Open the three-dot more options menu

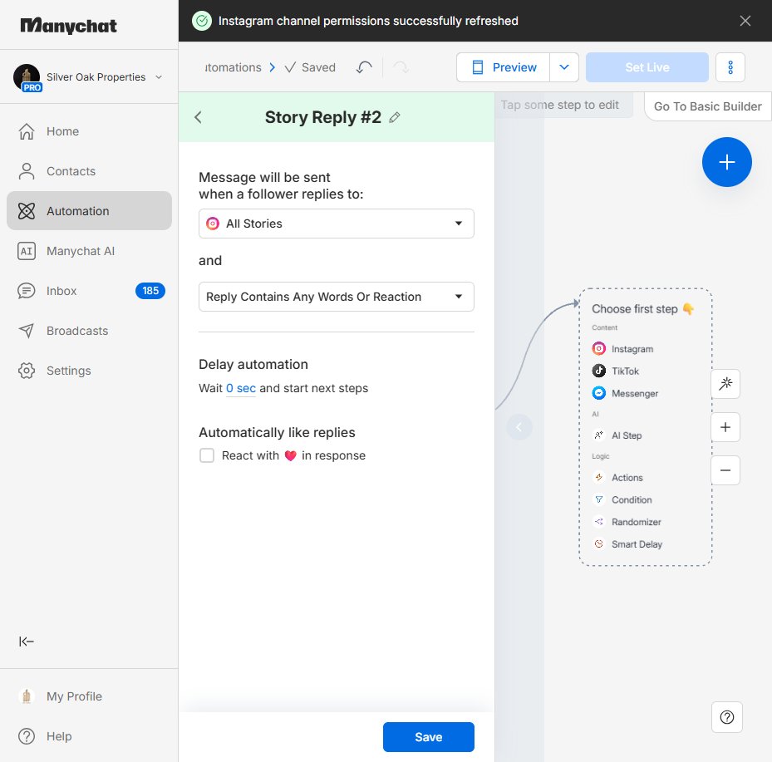[730, 67]
